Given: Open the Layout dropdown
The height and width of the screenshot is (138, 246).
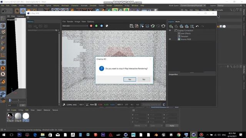Looking at the screenshot, I should [229, 5].
